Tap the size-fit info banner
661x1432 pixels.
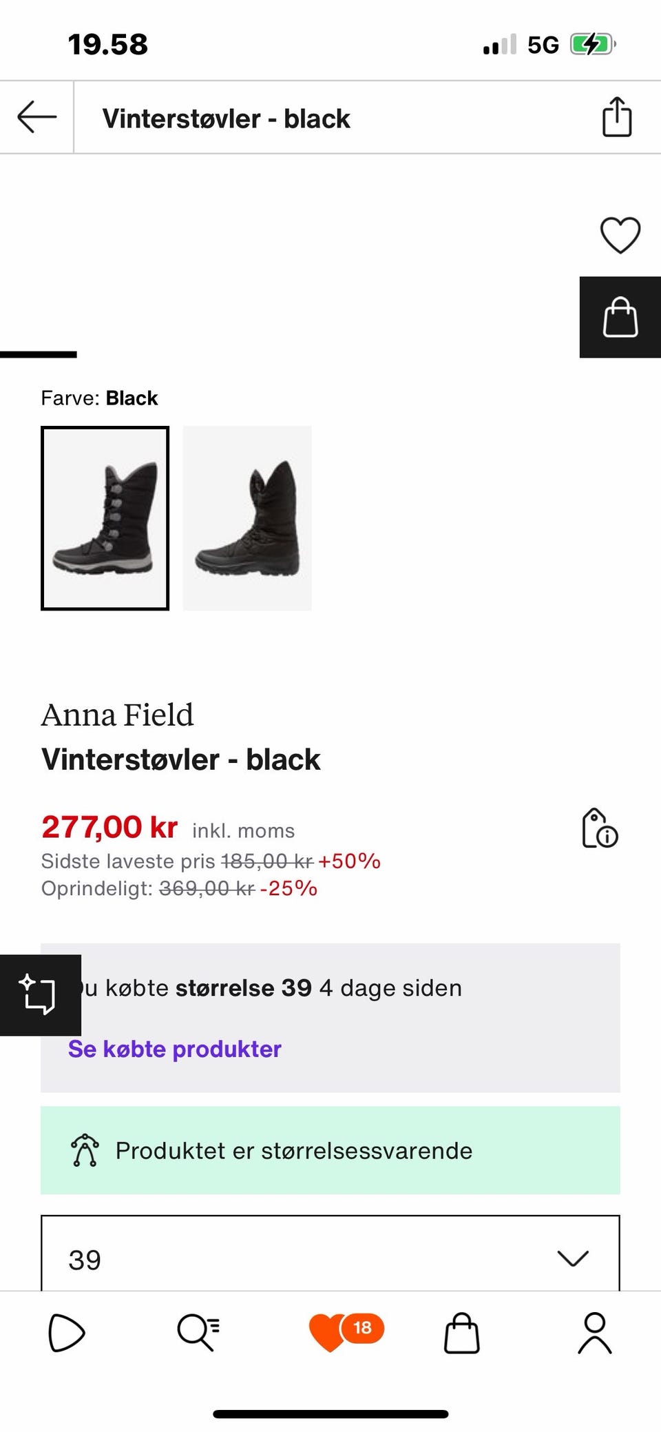330,1150
